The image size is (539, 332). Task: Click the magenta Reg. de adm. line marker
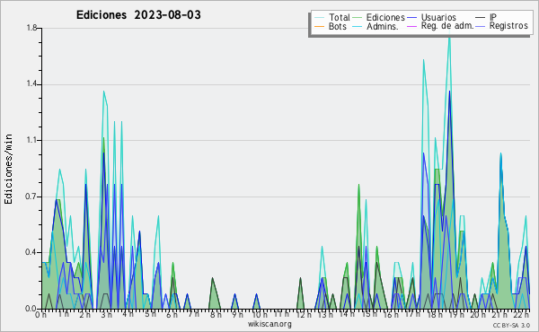point(411,26)
